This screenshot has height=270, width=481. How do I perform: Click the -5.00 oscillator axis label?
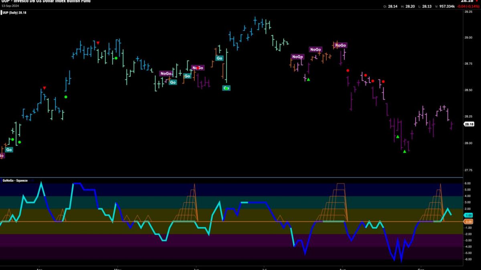point(468,253)
